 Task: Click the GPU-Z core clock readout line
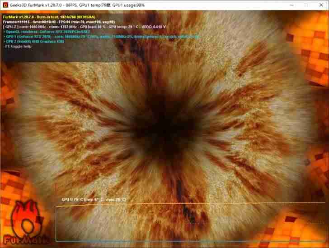click(85, 27)
